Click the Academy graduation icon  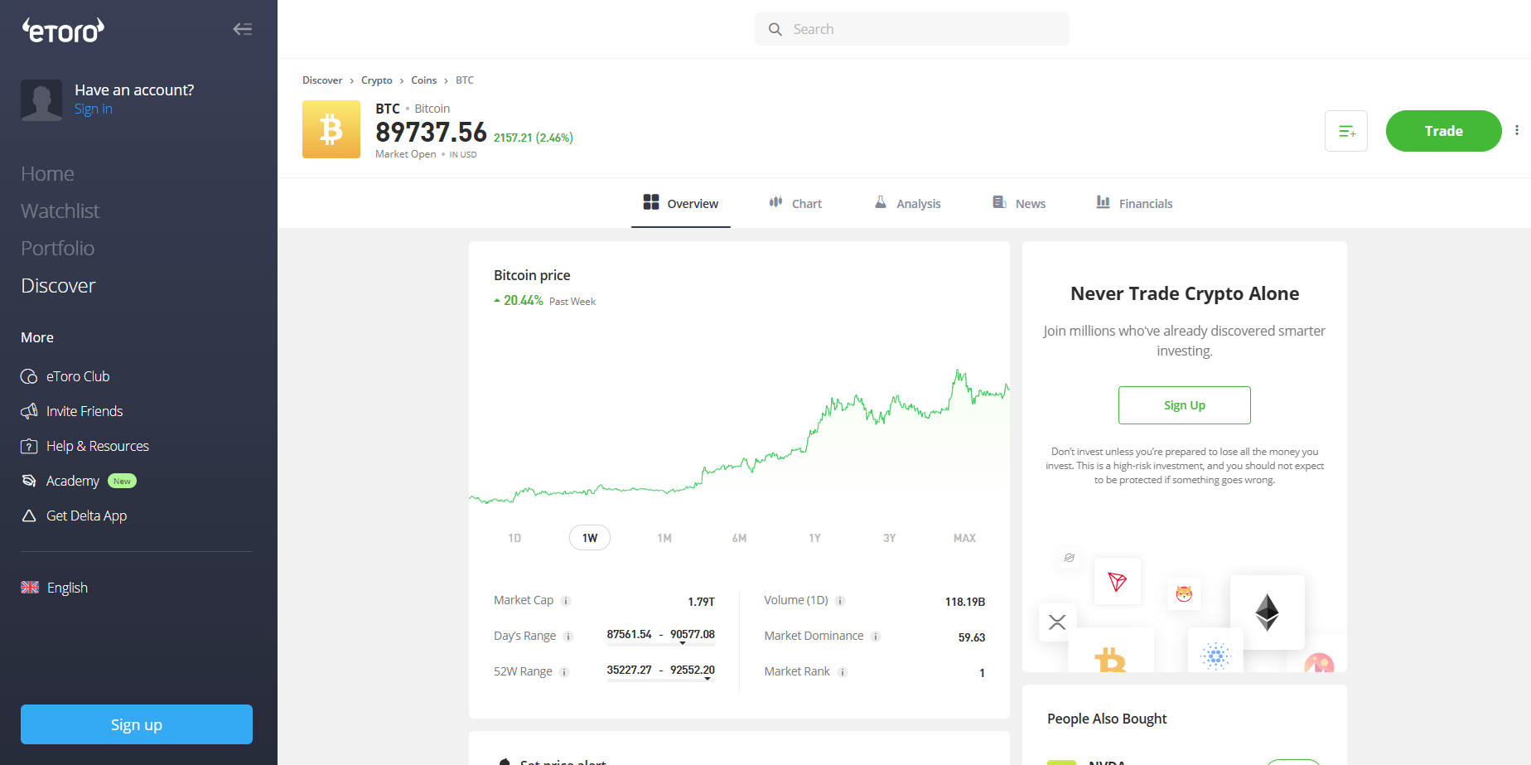point(29,481)
